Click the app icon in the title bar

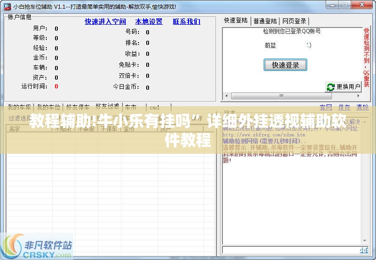coord(7,6)
